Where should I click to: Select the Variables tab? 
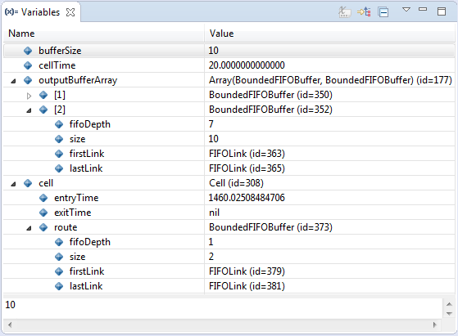click(33, 12)
